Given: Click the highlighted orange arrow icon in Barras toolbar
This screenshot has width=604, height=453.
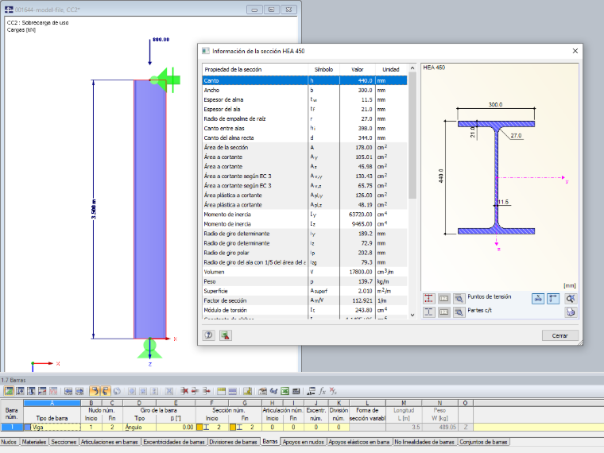Looking at the screenshot, I should [94, 391].
